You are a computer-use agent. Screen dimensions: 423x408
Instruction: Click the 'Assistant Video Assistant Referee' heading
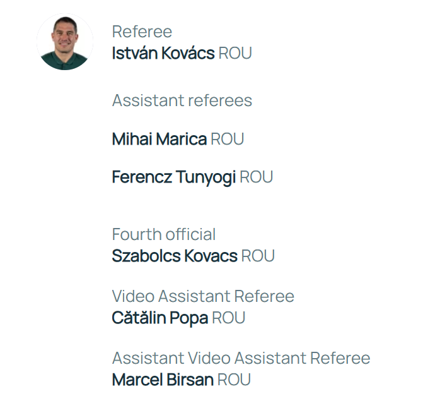[x=241, y=358]
